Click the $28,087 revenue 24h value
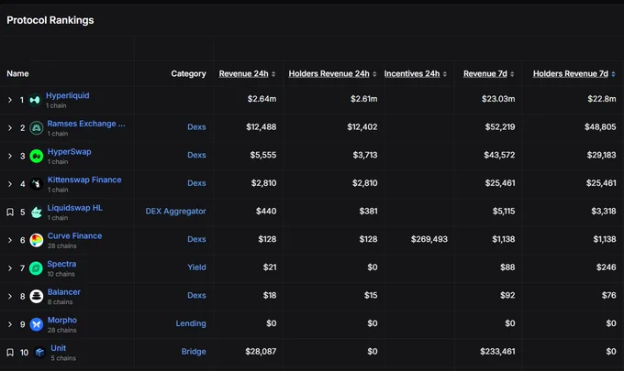The width and height of the screenshot is (624, 371). [261, 352]
